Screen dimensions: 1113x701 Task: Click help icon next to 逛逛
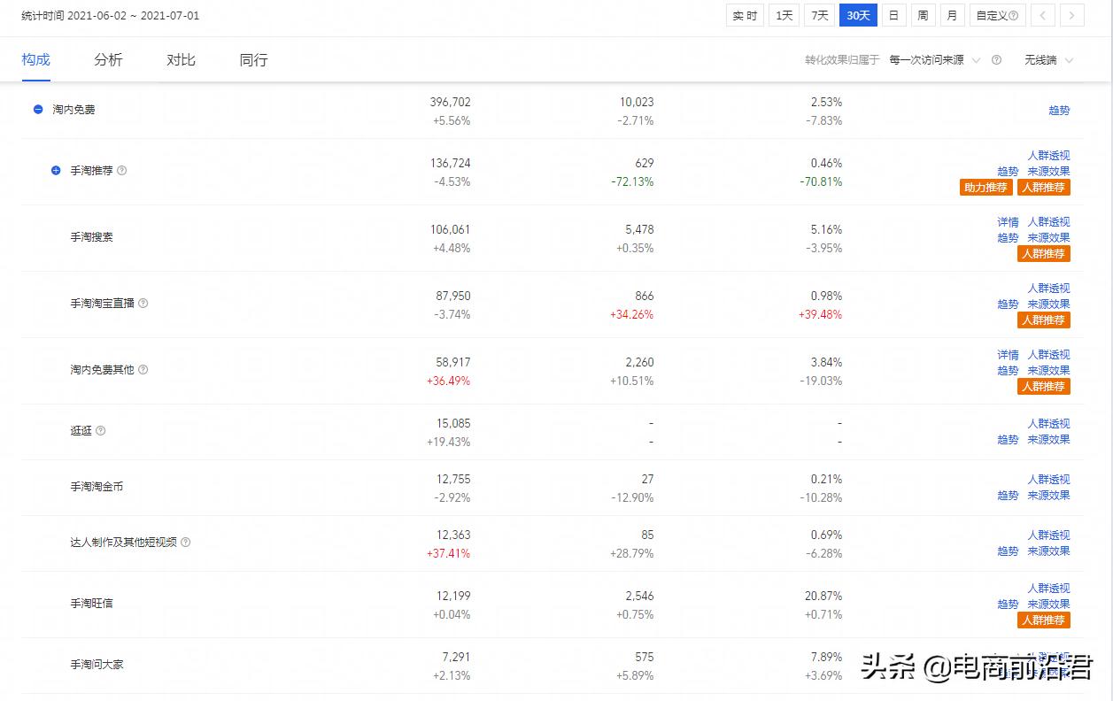click(101, 430)
